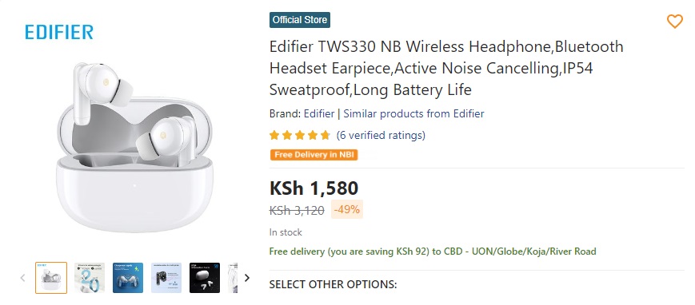
Task: Select the chip diagram thumbnail
Action: pyautogui.click(x=166, y=278)
